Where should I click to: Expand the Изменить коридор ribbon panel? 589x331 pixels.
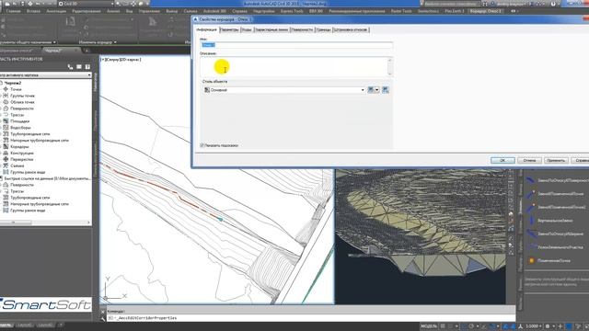[98, 42]
